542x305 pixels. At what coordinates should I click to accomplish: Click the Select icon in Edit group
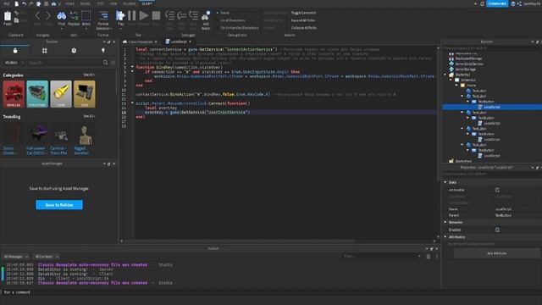(x=86, y=16)
